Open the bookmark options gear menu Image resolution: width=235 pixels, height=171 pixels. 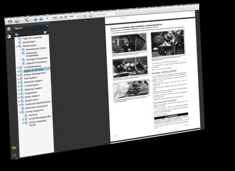[x=17, y=34]
